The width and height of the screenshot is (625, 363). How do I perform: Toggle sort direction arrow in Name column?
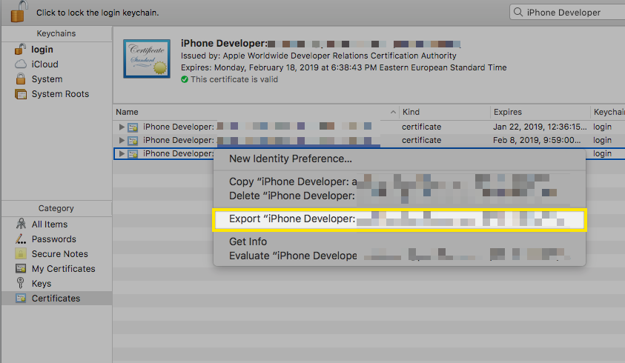point(393,112)
